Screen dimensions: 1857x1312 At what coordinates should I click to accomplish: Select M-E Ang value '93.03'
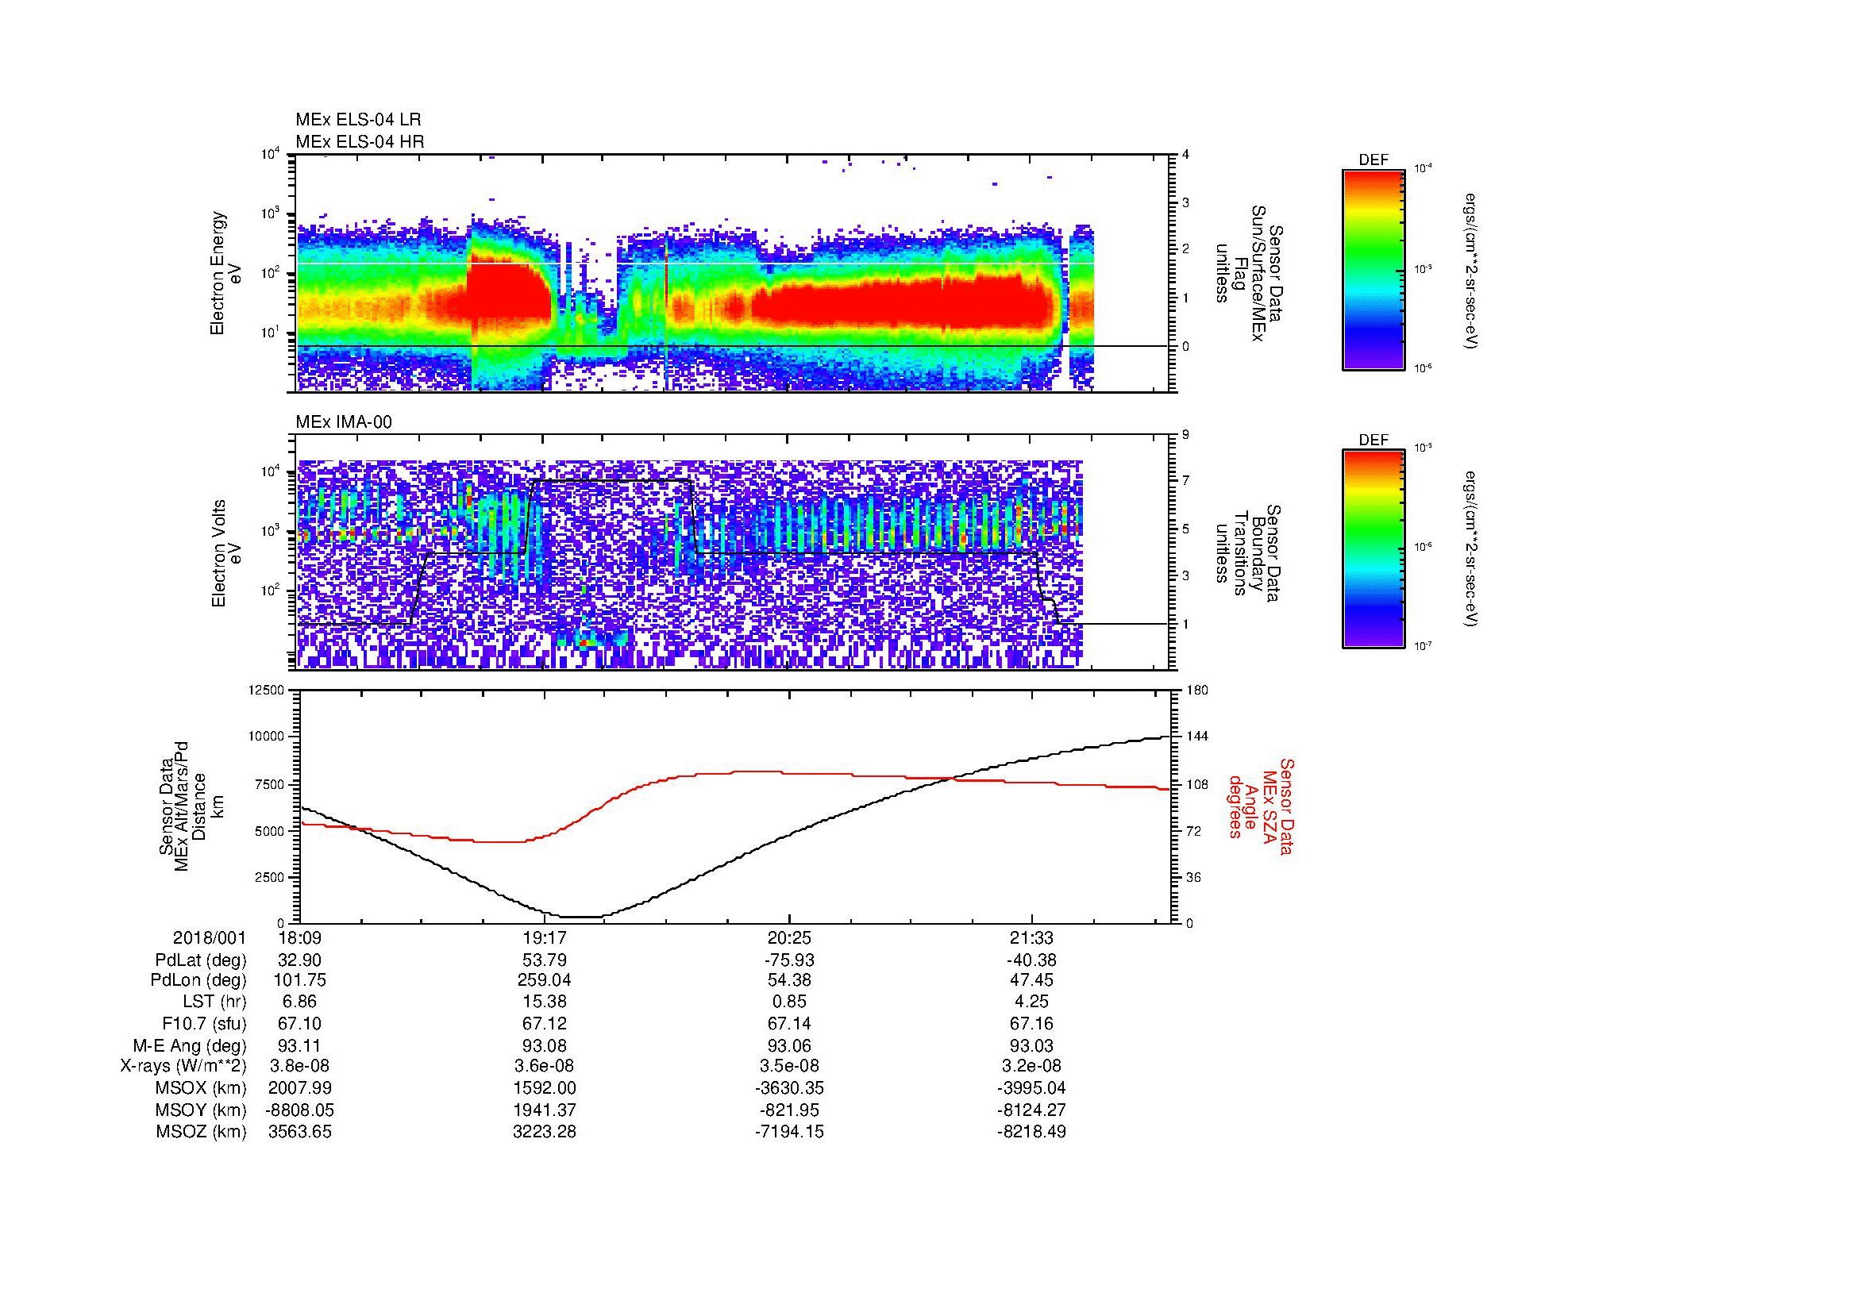1032,1045
